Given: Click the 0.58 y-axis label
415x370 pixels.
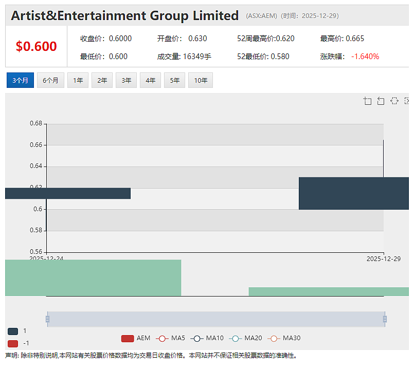Looking at the screenshot, I should (x=36, y=230).
